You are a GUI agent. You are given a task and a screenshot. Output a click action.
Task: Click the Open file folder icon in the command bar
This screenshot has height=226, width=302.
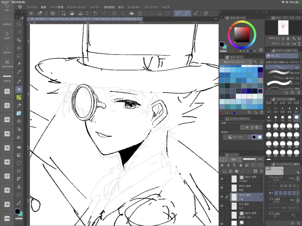(72, 13)
